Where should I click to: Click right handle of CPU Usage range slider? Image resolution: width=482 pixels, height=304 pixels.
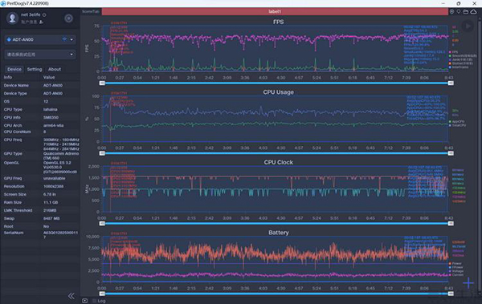451,153
